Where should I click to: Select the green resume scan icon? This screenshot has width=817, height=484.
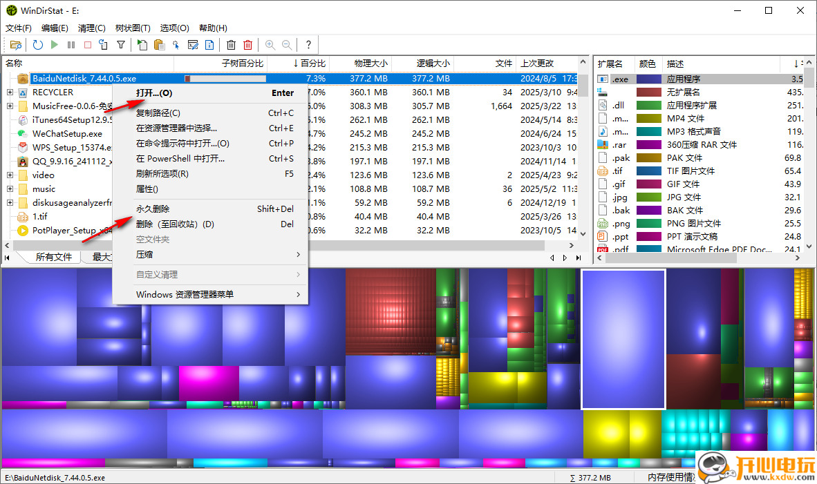tap(55, 44)
